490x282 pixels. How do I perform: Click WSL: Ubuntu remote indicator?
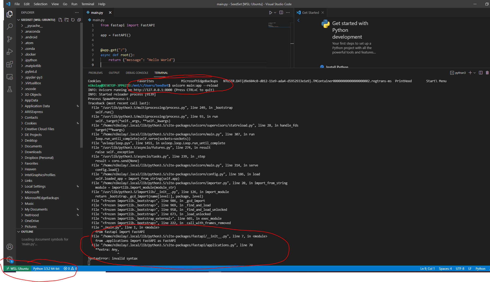[17, 269]
